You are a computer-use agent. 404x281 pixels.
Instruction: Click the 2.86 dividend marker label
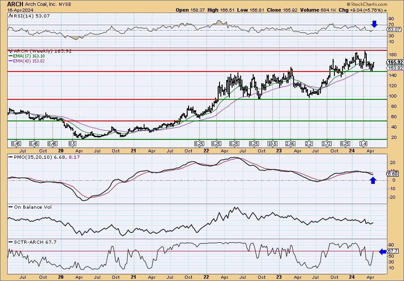pyautogui.click(x=290, y=144)
